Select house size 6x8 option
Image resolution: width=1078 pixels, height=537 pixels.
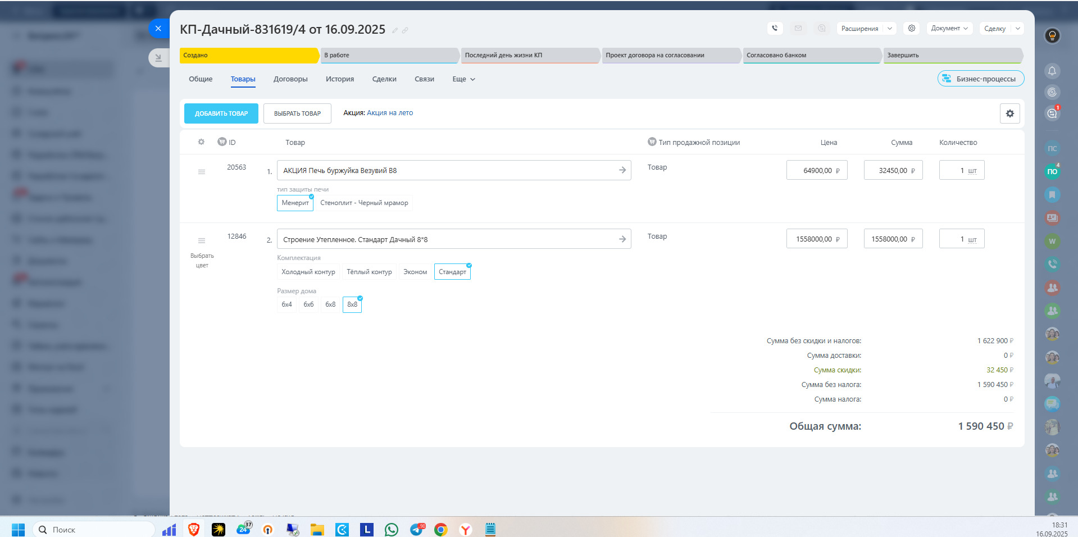tap(330, 304)
